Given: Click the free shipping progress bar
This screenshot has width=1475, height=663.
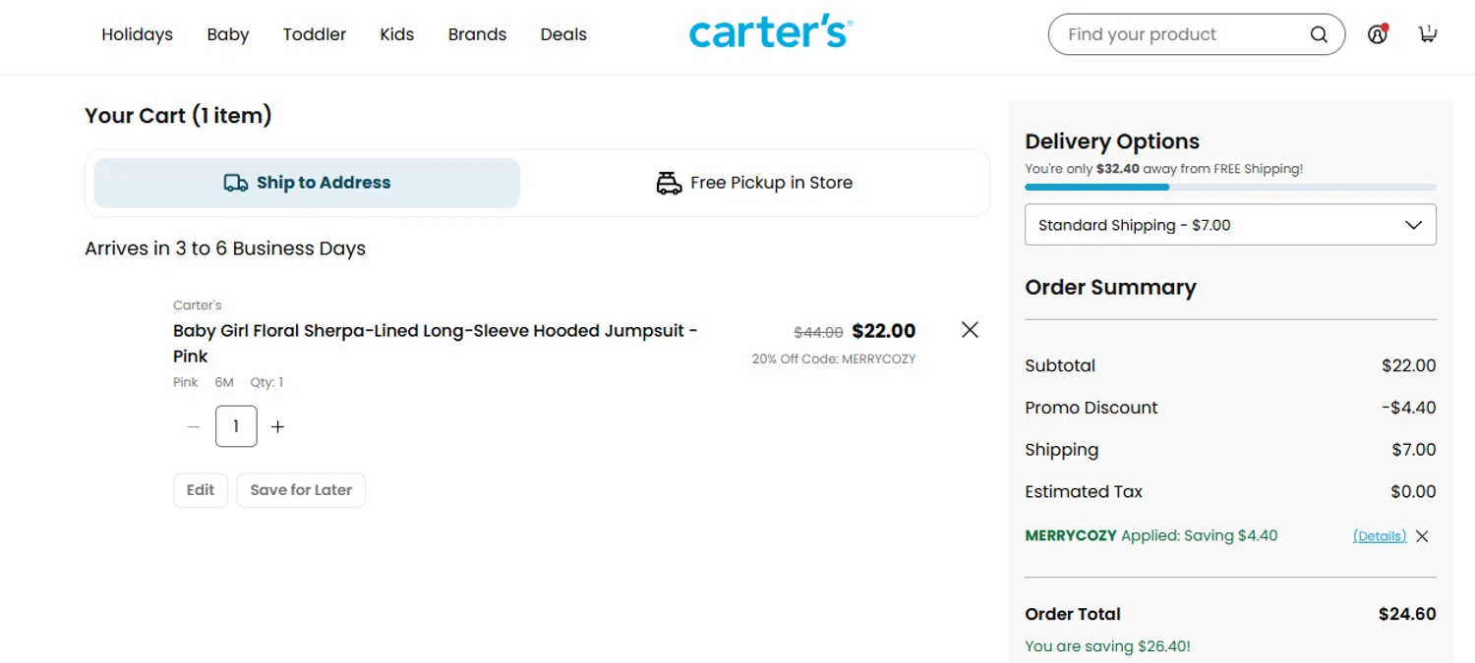Looking at the screenshot, I should pyautogui.click(x=1230, y=187).
